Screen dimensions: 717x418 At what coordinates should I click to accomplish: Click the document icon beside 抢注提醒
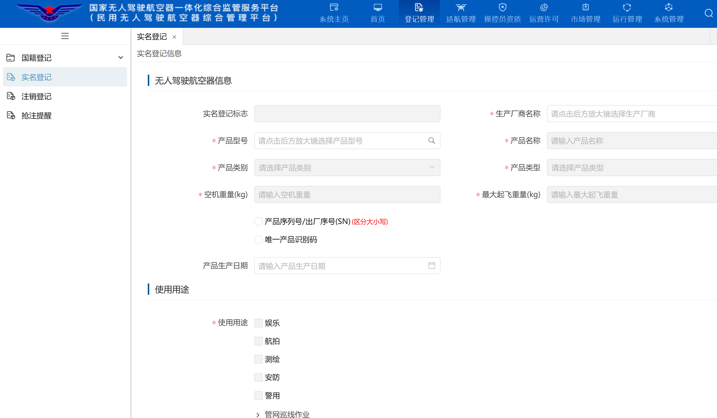tap(11, 116)
